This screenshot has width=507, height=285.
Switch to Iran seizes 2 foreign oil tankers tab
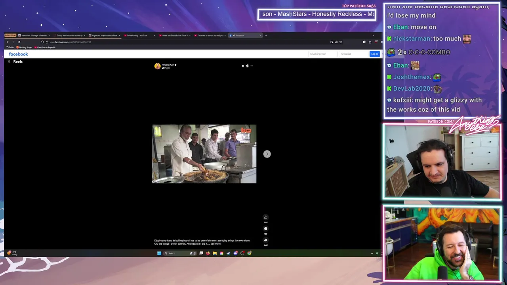[x=34, y=36]
